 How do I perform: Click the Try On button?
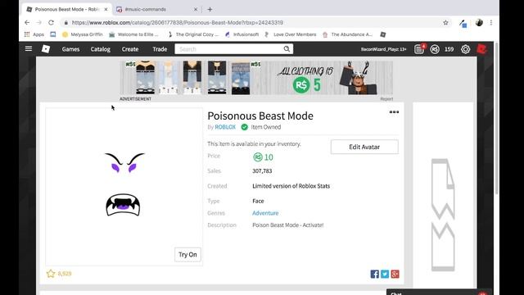pos(187,255)
